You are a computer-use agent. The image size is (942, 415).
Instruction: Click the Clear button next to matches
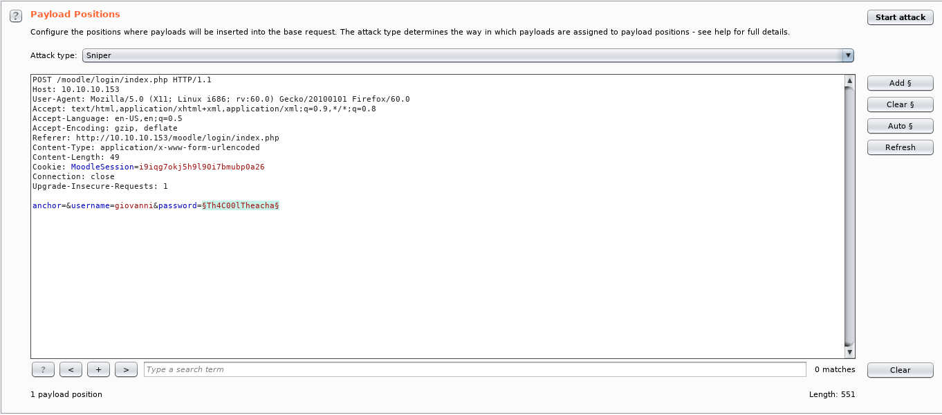900,370
